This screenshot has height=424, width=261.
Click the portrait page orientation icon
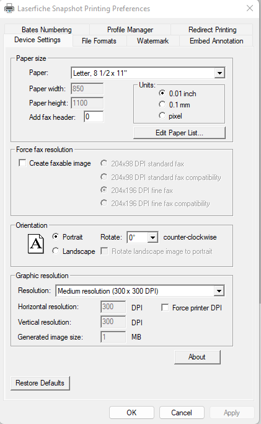[x=36, y=244]
